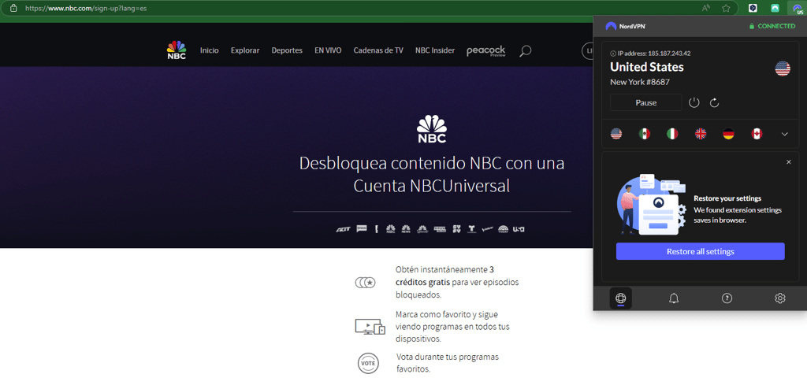Go to Inicio in NBC navigation

[x=210, y=50]
